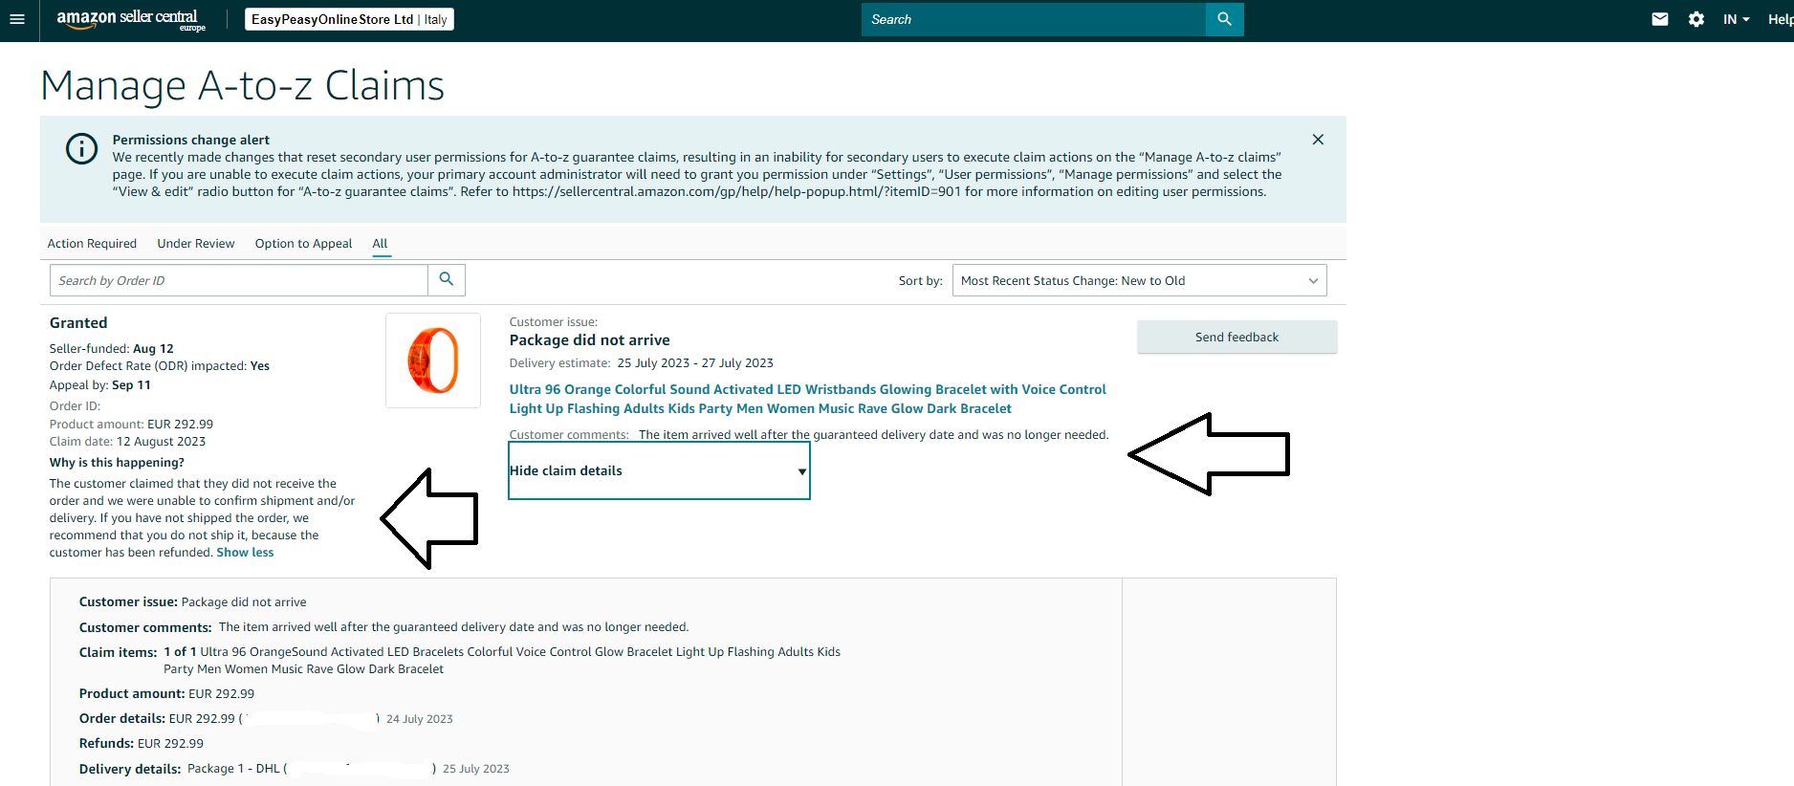
Task: Collapse the Hide claim details expander
Action: (659, 470)
